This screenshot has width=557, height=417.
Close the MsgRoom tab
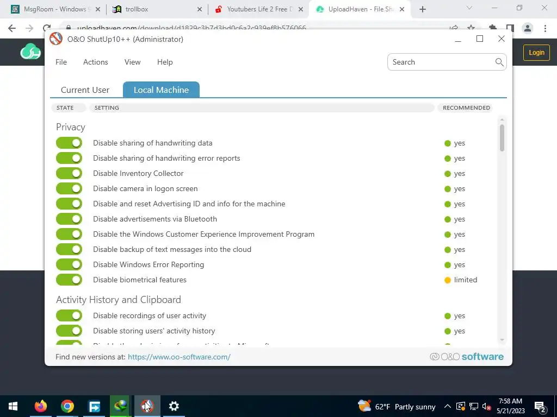(98, 9)
